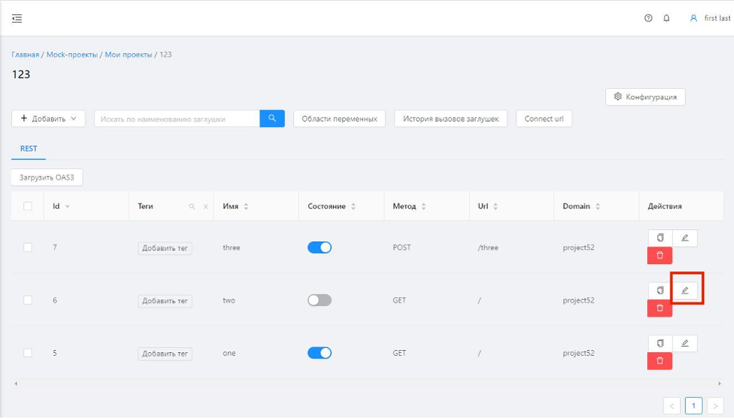Click the first last user name

coord(717,18)
